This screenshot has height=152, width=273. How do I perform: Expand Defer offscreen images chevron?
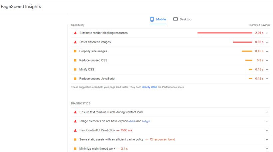(267, 42)
